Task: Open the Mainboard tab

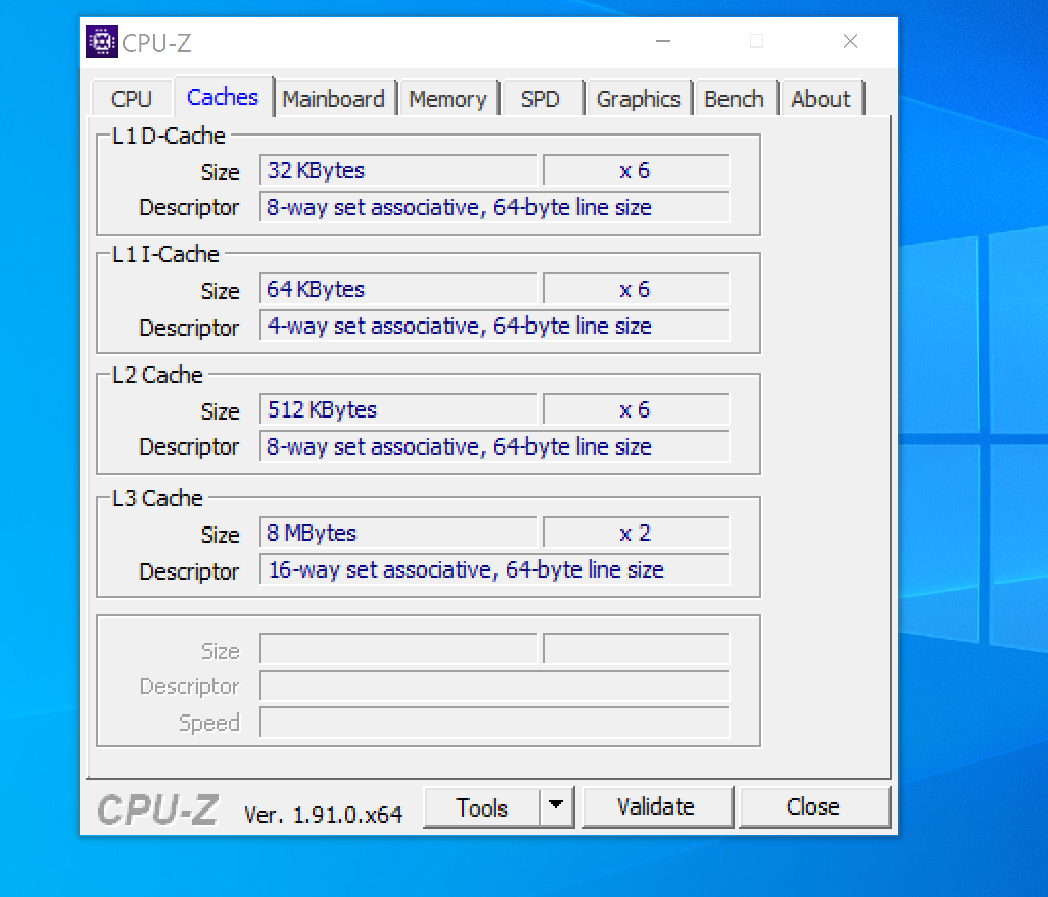Action: [x=334, y=99]
